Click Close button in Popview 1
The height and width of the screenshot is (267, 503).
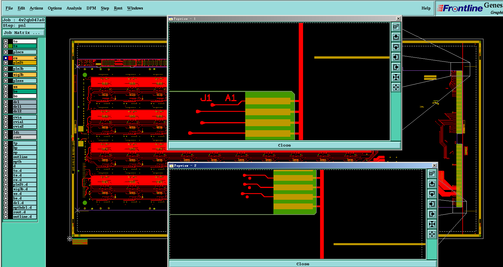284,145
